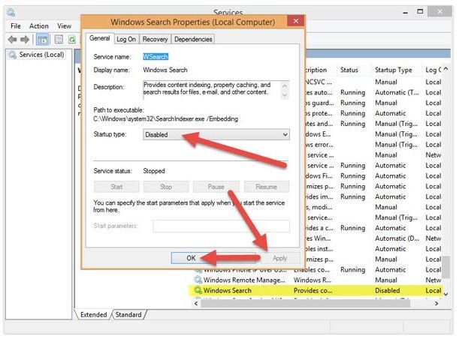This screenshot has height=342, width=459.
Task: Click the properties sheet toolbar icon
Action: [59, 39]
